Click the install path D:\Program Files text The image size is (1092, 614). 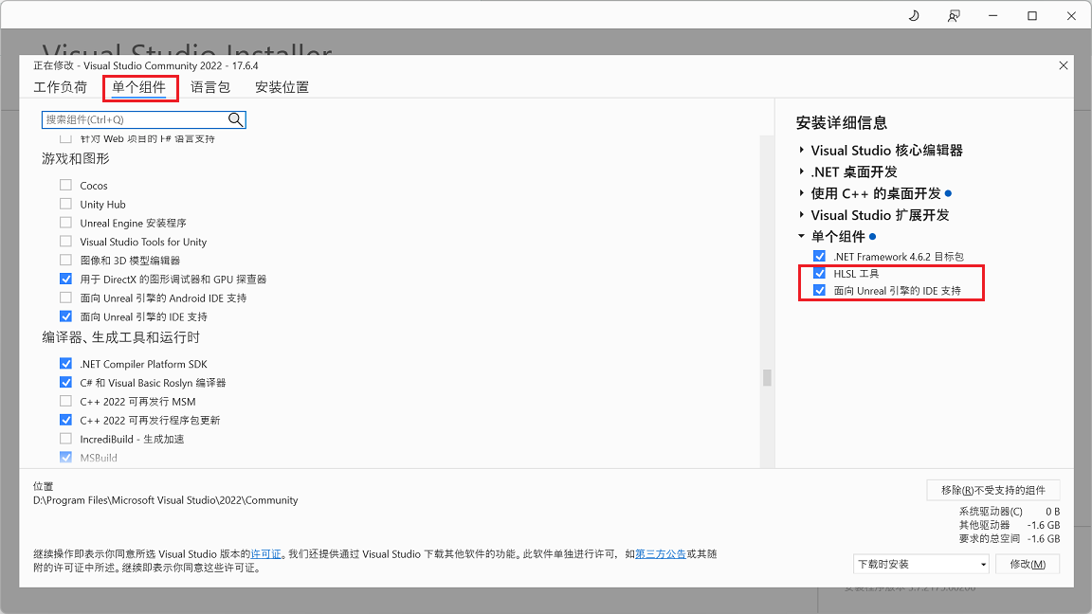(166, 500)
